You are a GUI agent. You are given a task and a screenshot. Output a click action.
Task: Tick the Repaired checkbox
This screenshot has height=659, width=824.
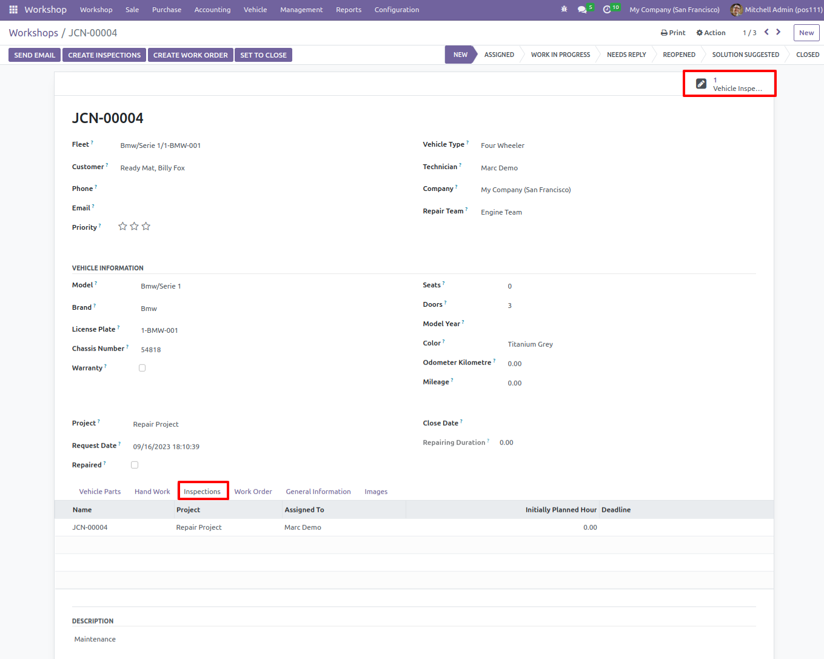coord(135,465)
